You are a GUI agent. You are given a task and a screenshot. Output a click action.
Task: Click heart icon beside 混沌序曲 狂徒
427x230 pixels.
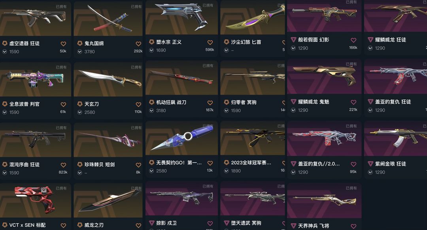(x=63, y=165)
